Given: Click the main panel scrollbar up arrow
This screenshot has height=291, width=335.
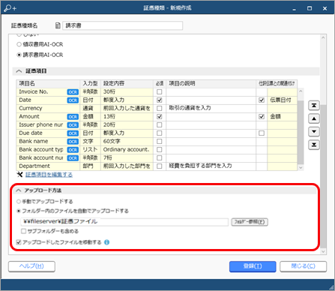Looking at the screenshot, I should coord(323,37).
